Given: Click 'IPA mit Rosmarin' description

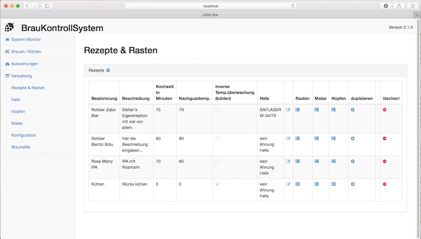Looking at the screenshot, I should point(131,164).
